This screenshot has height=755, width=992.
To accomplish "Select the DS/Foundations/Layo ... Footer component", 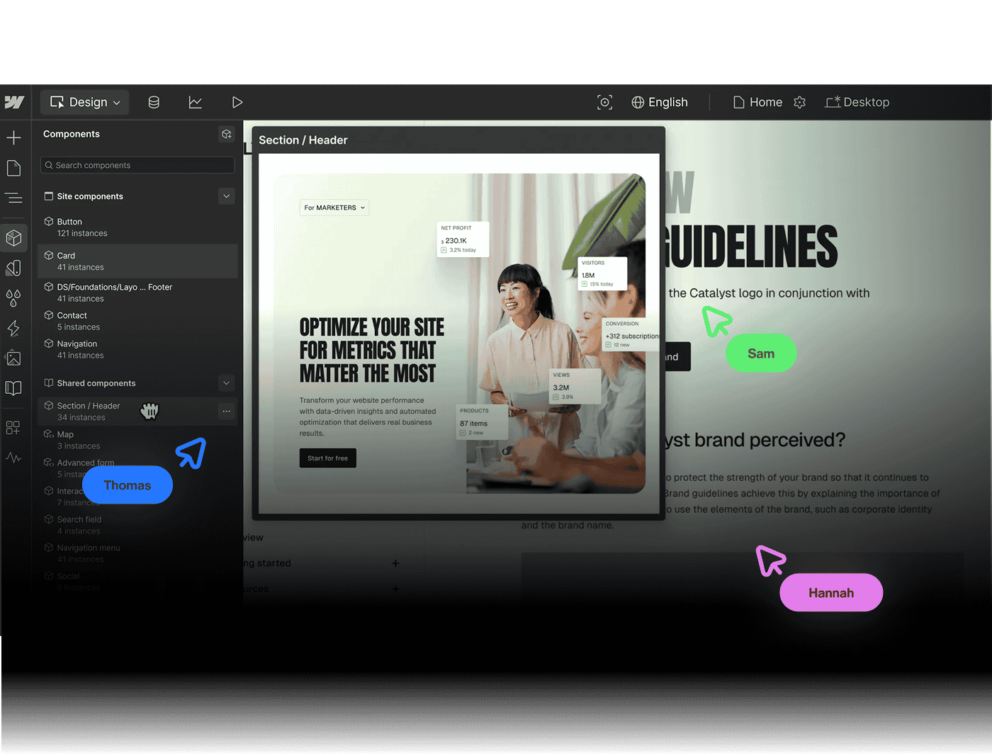I will coord(137,293).
